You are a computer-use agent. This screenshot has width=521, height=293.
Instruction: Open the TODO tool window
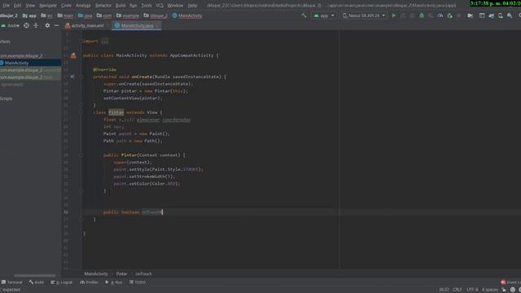pyautogui.click(x=138, y=282)
